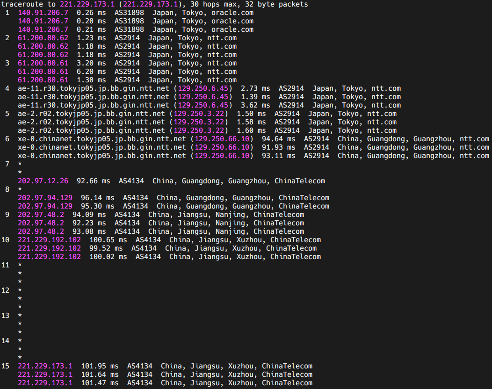Image resolution: width=492 pixels, height=389 pixels.
Task: Click the 101.95 ms latency value
Action: [100, 366]
